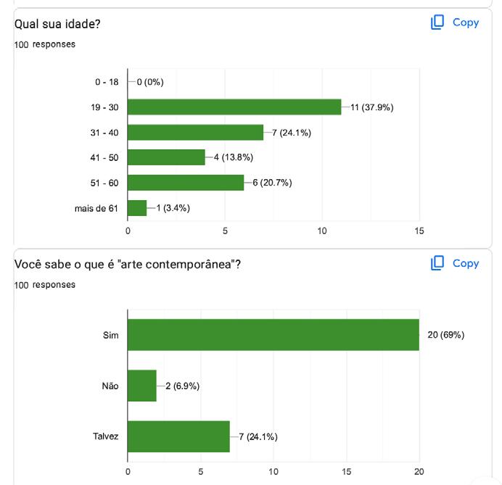502x485 pixels.
Task: Click the 51 - 60 age bar
Action: (186, 183)
